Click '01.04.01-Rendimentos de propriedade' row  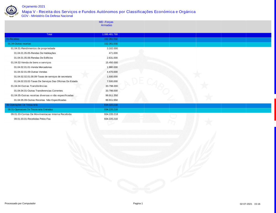tap(31, 48)
